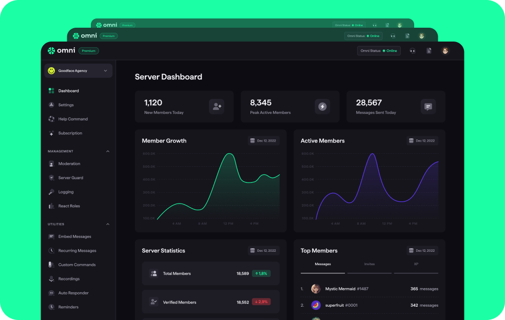Viewport: 505px width, 320px height.
Task: Click the chat icon on Messages Sent Today card
Action: pos(429,106)
